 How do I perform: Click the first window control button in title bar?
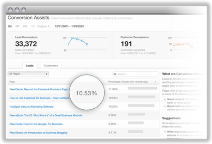[10, 10]
